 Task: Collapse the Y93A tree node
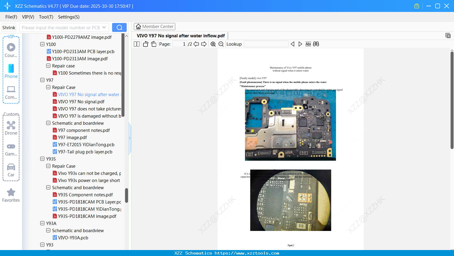(42, 223)
